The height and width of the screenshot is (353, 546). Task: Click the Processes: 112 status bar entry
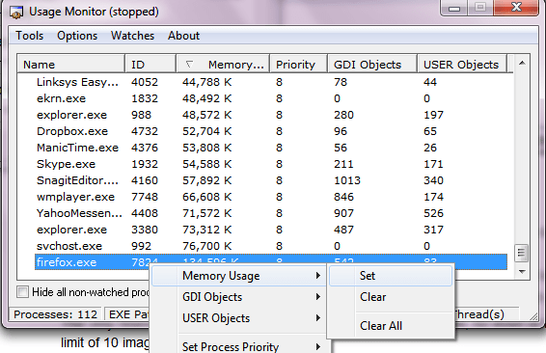[55, 314]
